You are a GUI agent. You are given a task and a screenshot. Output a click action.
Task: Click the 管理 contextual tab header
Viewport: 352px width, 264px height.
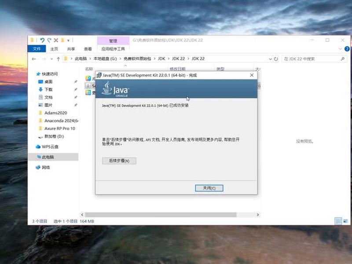(x=113, y=40)
